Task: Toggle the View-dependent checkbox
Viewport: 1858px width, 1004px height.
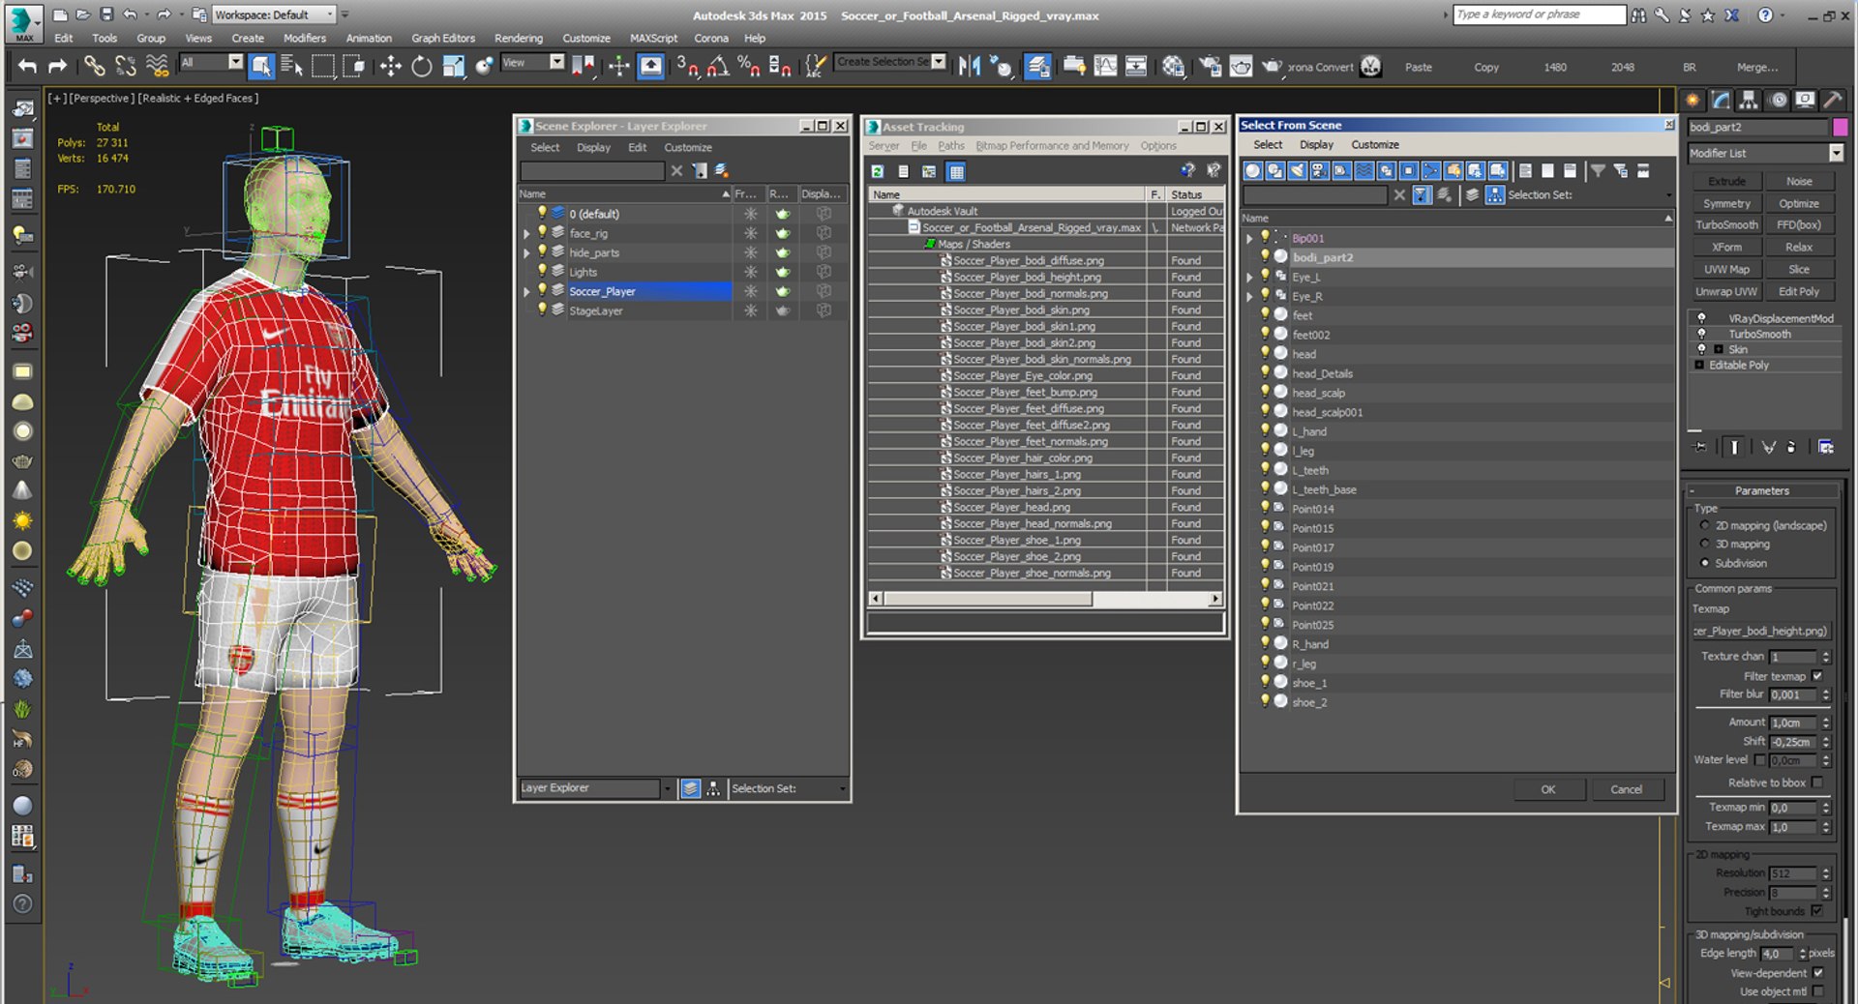Action: [x=1817, y=973]
